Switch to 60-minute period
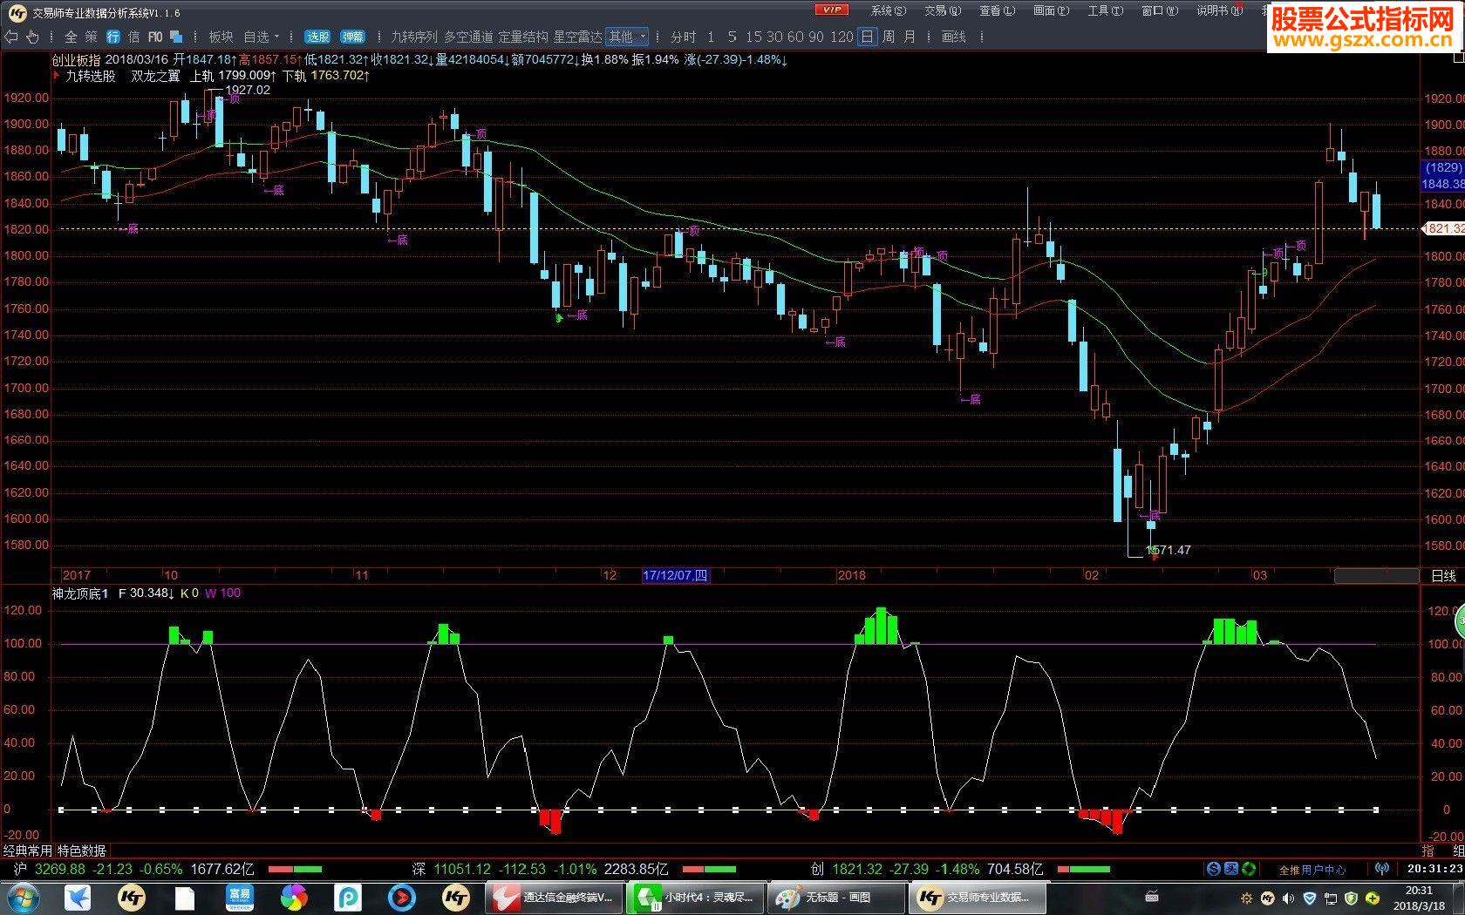Image resolution: width=1465 pixels, height=915 pixels. (795, 37)
